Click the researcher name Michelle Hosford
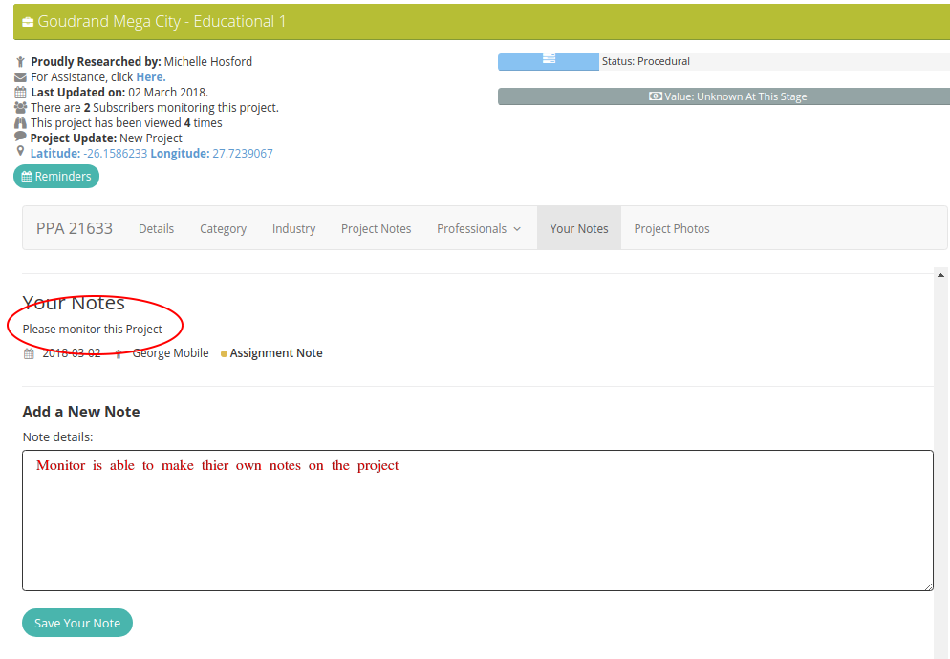The image size is (950, 659). coord(207,62)
